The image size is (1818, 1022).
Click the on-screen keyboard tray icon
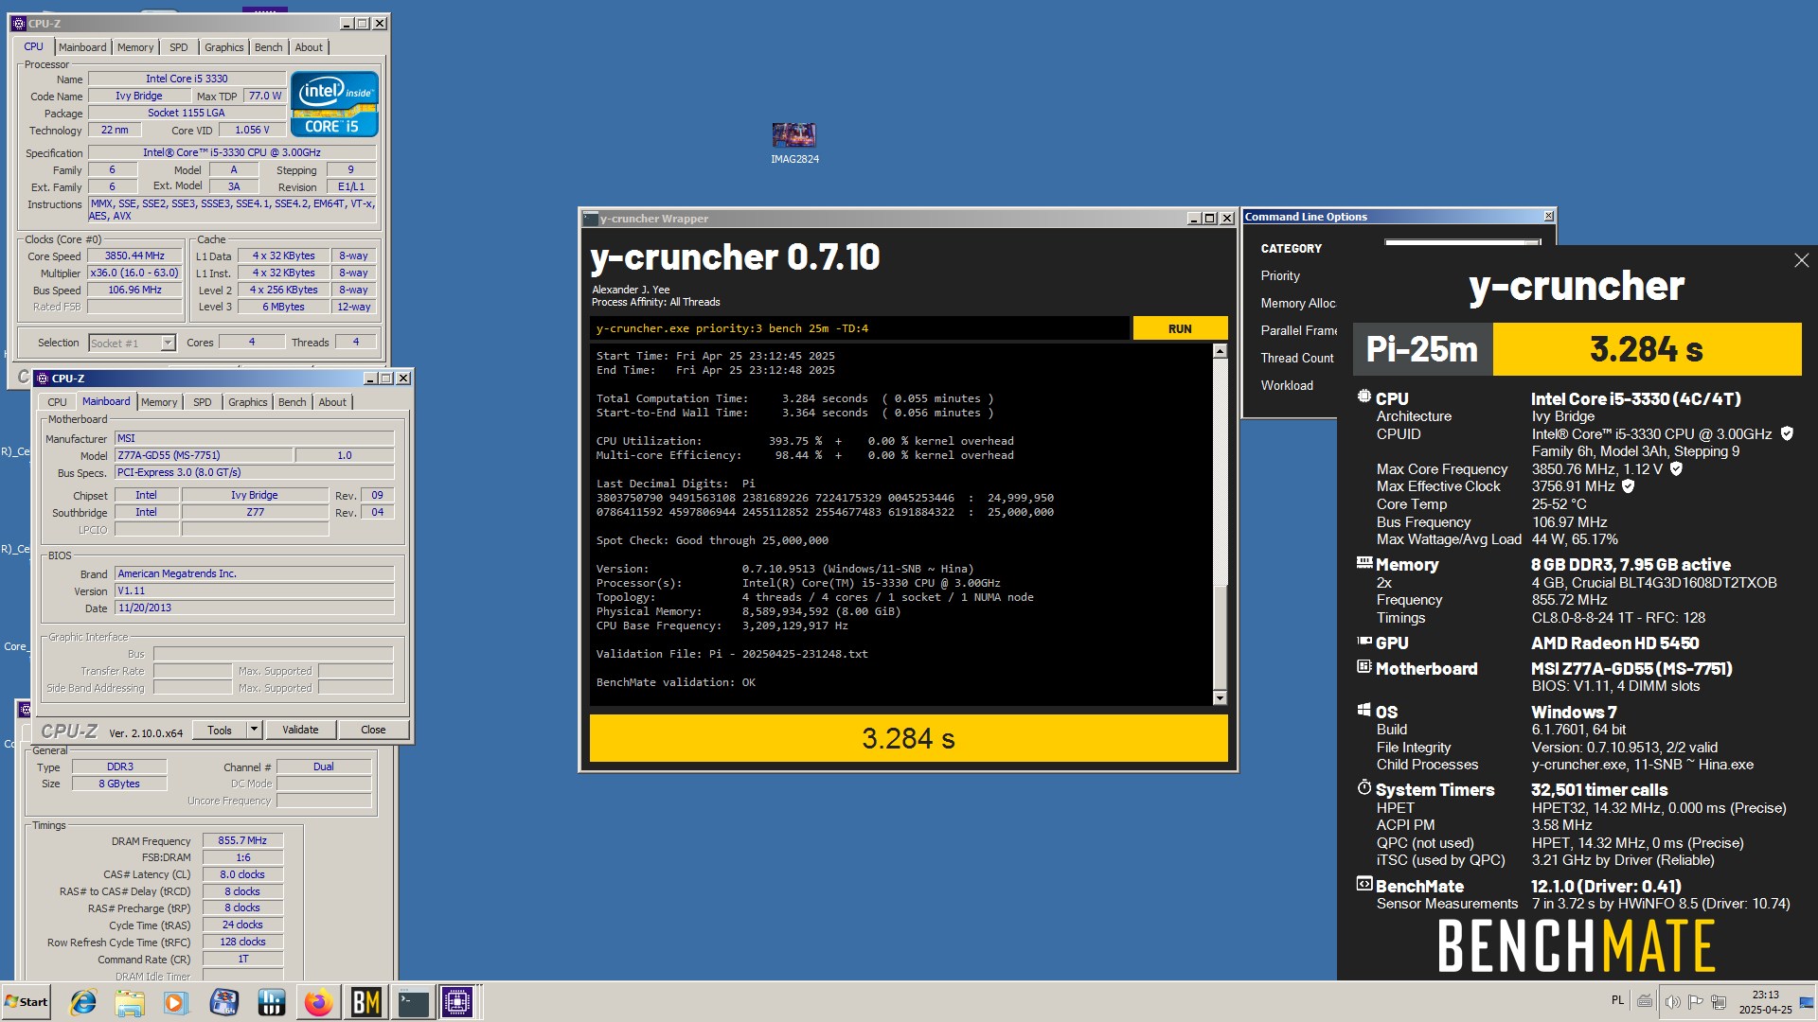[1646, 1001]
